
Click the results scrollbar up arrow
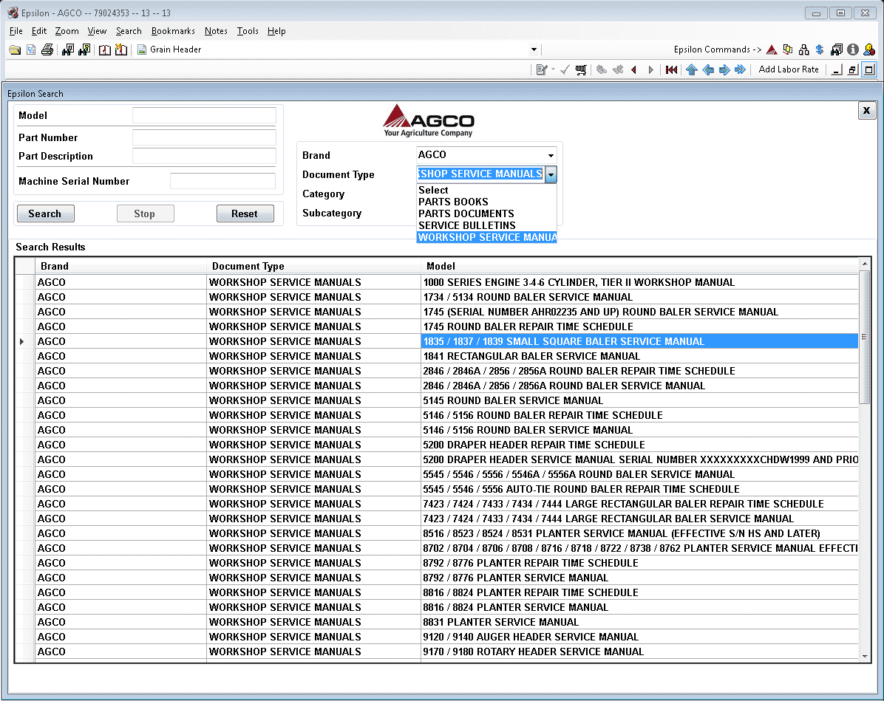pyautogui.click(x=865, y=264)
